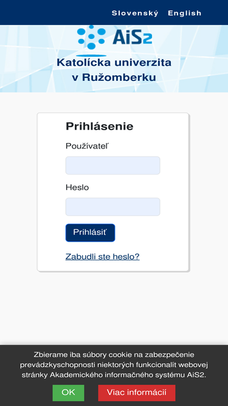
Task: Click the Heslo field label
Action: click(x=77, y=187)
